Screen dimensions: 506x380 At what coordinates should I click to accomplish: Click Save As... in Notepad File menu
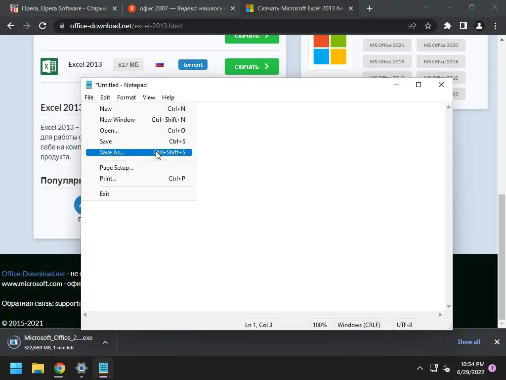tap(139, 152)
